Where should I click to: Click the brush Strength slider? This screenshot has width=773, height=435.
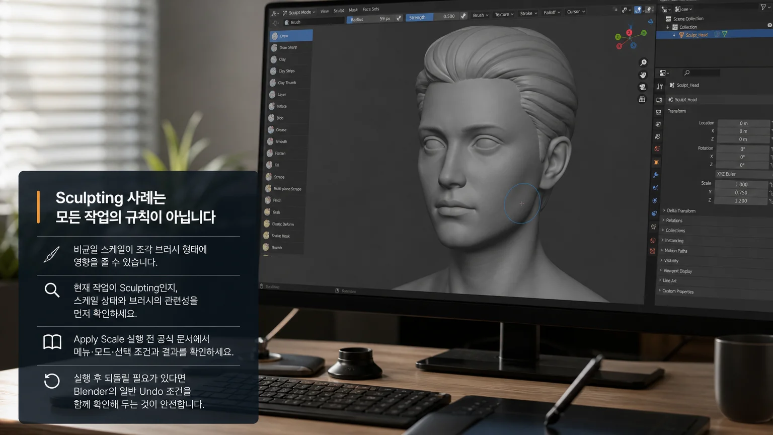pos(432,17)
